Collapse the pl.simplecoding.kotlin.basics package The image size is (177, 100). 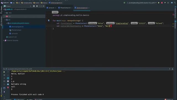[x=7, y=23]
